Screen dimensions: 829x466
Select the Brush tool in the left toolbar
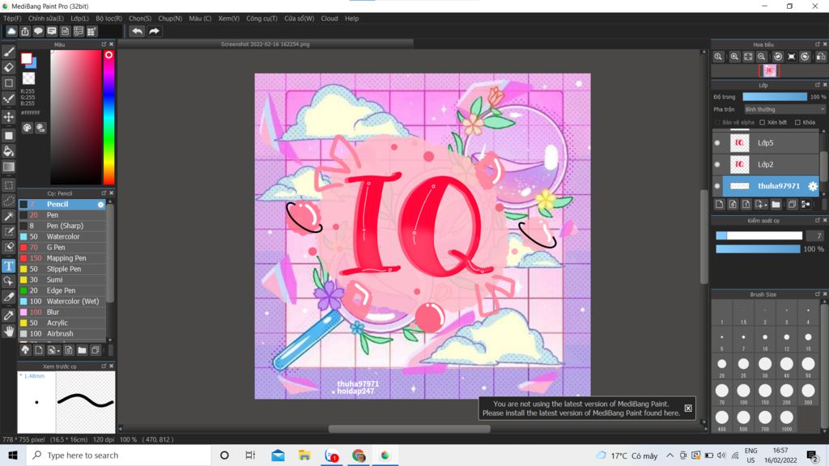pyautogui.click(x=8, y=52)
